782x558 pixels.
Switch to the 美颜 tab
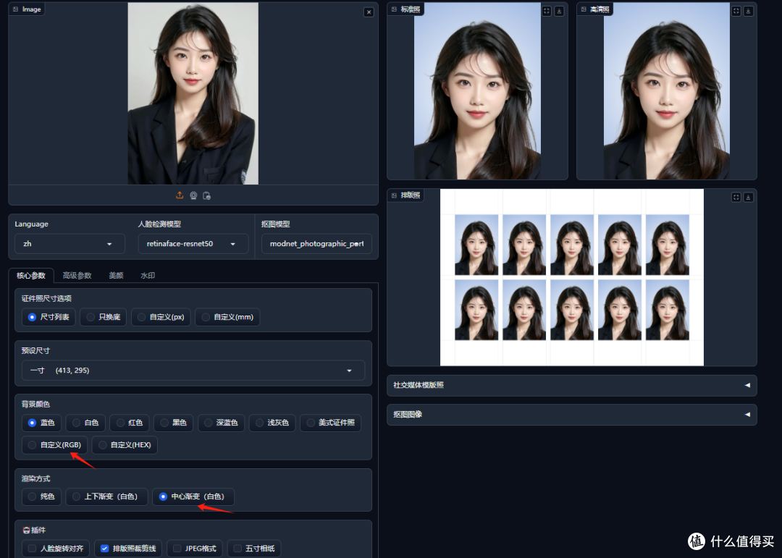pos(115,275)
